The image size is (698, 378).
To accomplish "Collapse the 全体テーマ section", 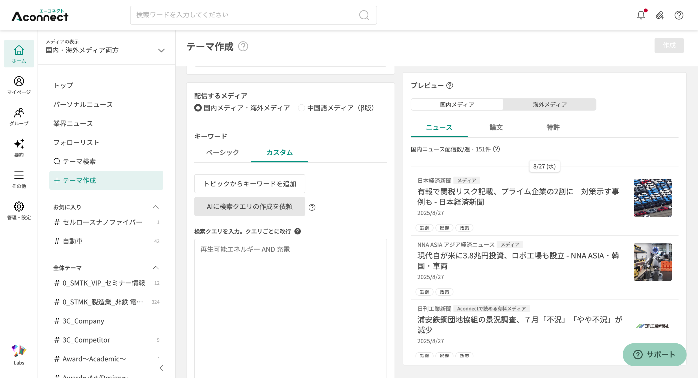I will point(155,268).
